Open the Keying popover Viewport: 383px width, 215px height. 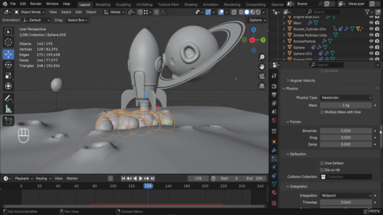pyautogui.click(x=43, y=179)
